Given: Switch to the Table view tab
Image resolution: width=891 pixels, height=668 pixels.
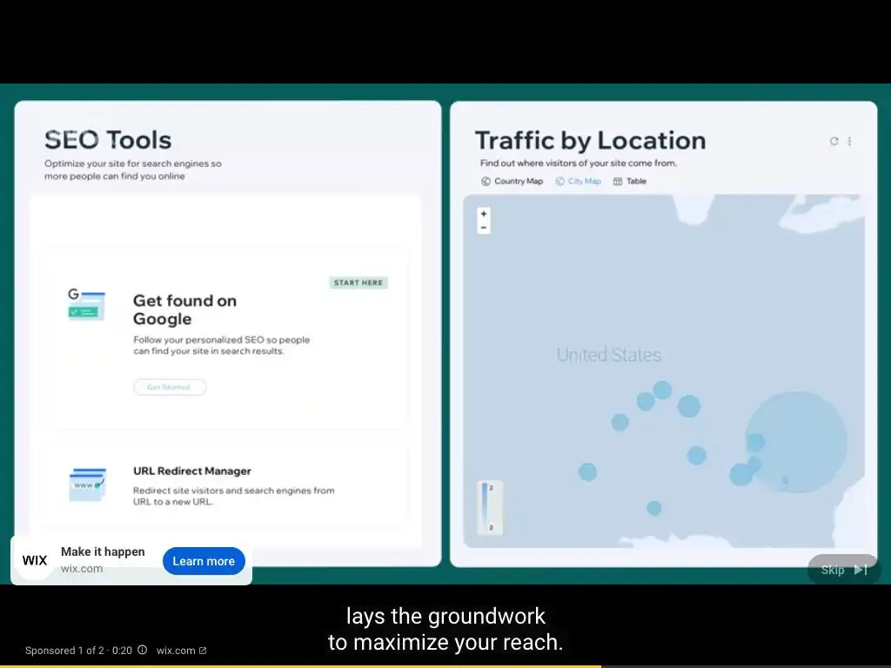Looking at the screenshot, I should click(630, 181).
